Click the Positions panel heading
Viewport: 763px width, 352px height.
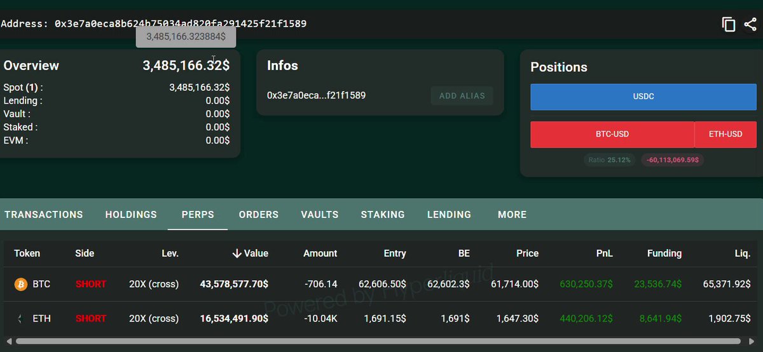(x=559, y=67)
